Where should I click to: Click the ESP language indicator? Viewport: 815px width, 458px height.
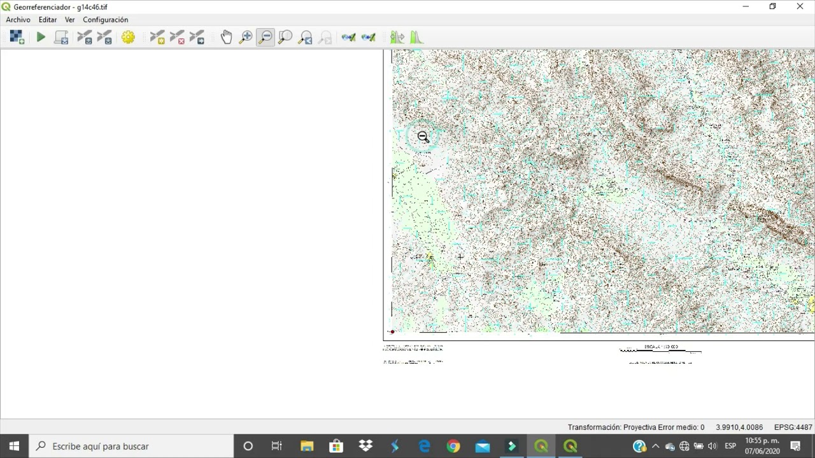tap(730, 446)
